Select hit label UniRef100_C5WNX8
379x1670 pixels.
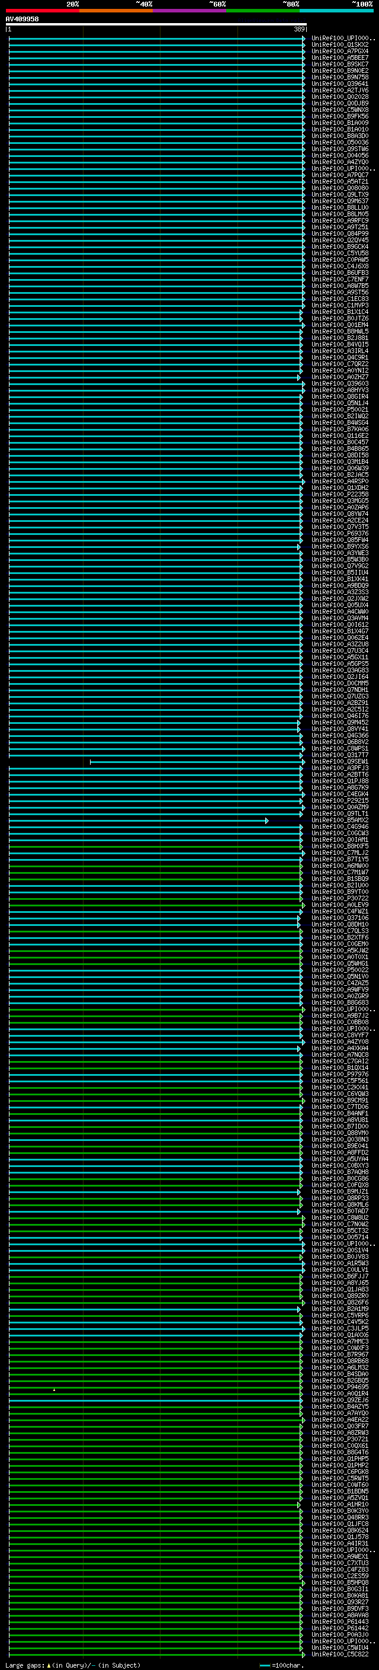pyautogui.click(x=339, y=110)
